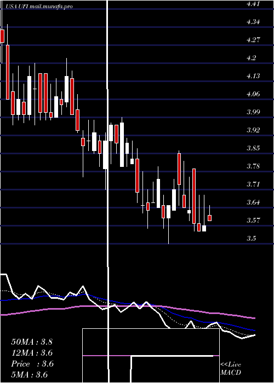Select the 3.71 price axis label

253,184
